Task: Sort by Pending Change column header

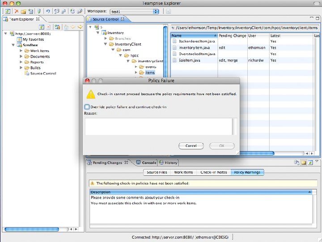Action: click(233, 35)
